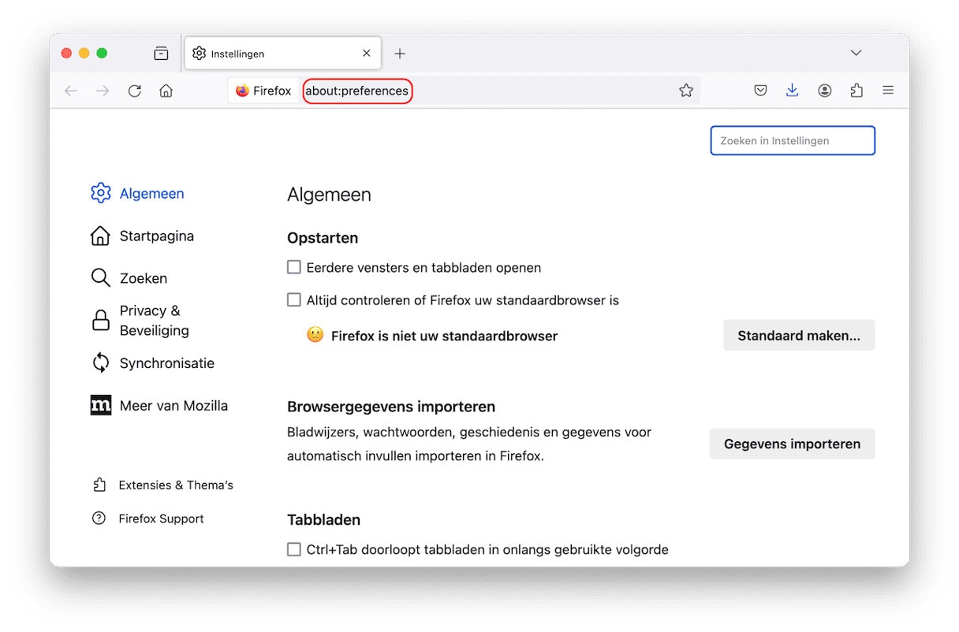Open Meer van Mozilla

[x=159, y=406]
